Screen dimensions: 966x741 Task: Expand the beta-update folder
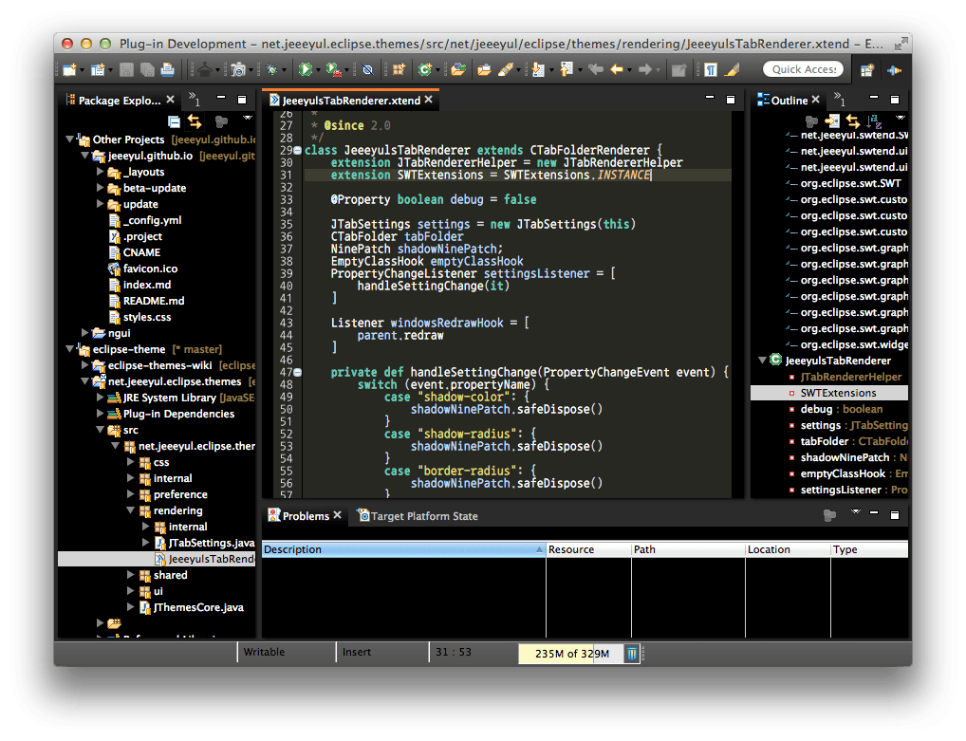pos(101,188)
